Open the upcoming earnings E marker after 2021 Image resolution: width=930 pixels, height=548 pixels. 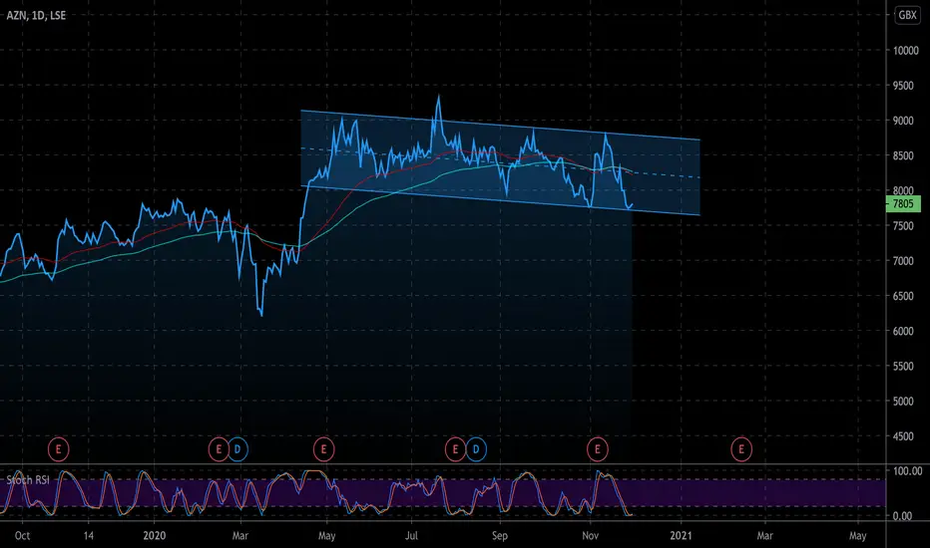[741, 449]
